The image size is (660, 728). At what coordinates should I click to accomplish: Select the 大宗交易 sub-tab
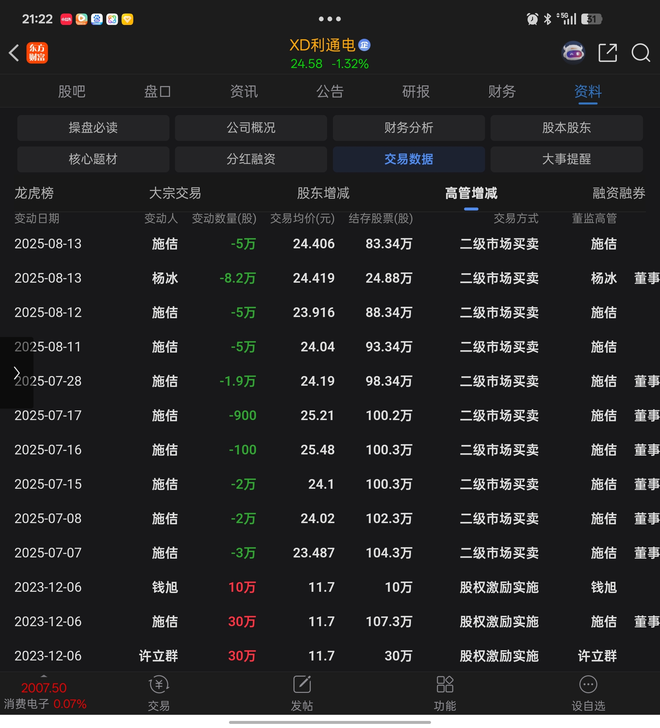pyautogui.click(x=175, y=193)
